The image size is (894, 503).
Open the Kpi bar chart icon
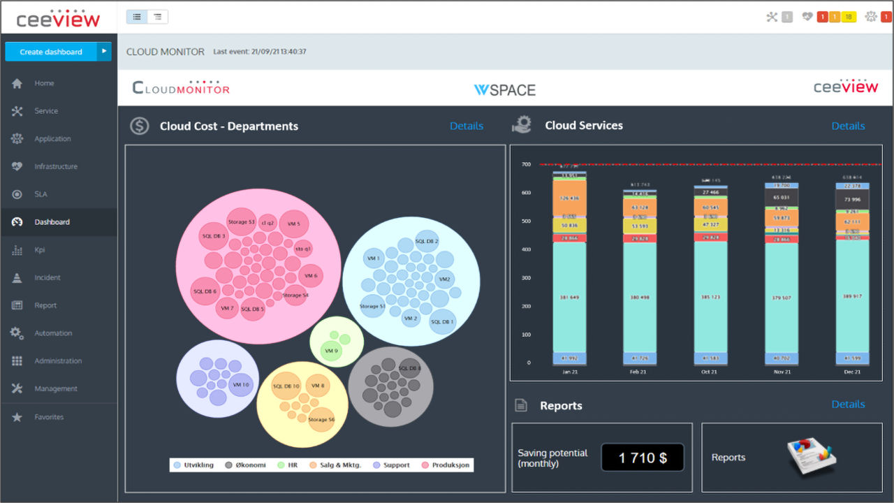[17, 250]
